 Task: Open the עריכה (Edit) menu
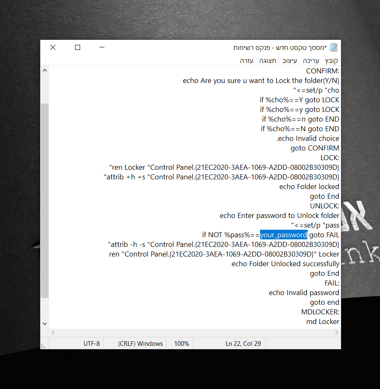pyautogui.click(x=311, y=61)
